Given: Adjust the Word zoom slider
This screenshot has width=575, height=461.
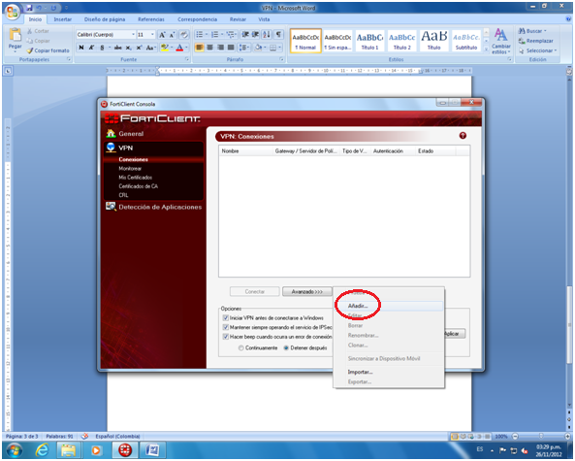Looking at the screenshot, I should [x=541, y=436].
